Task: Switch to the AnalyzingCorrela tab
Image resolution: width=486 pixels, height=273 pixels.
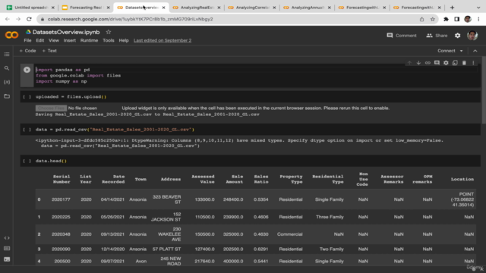Action: click(x=252, y=8)
